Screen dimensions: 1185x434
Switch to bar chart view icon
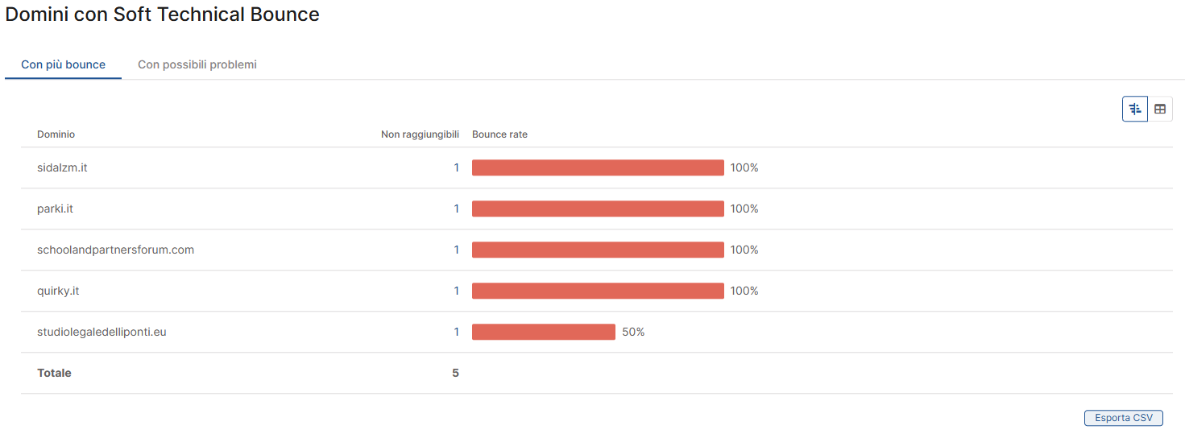pyautogui.click(x=1135, y=109)
